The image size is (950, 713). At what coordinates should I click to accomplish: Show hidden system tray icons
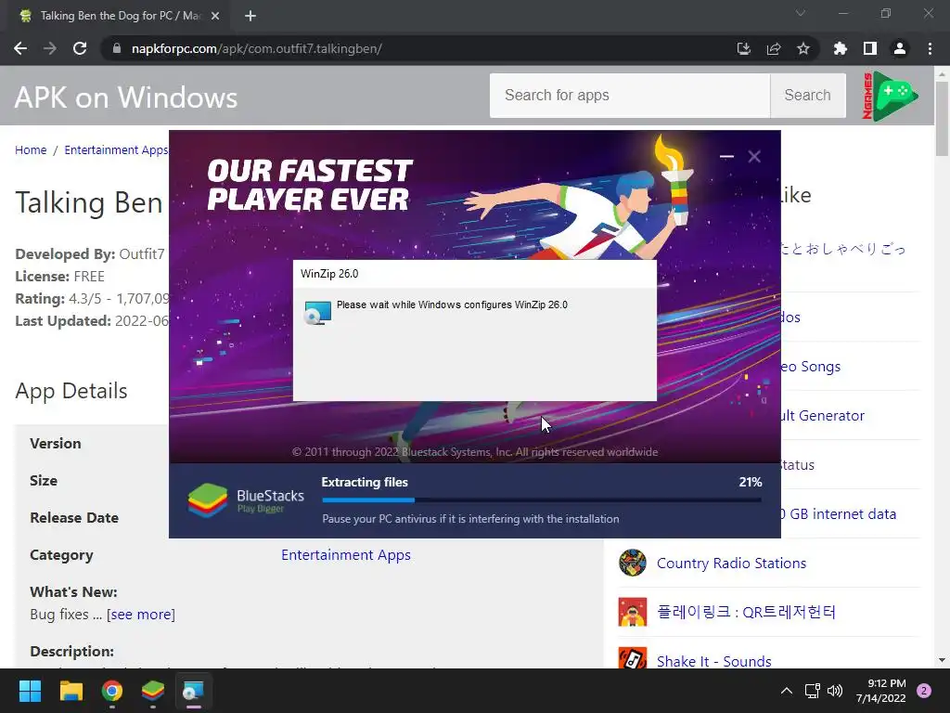tap(787, 691)
